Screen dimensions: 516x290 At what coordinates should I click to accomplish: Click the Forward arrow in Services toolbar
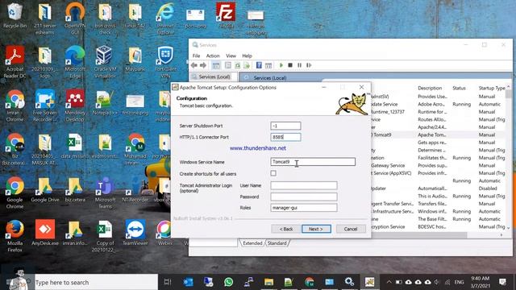pyautogui.click(x=203, y=65)
